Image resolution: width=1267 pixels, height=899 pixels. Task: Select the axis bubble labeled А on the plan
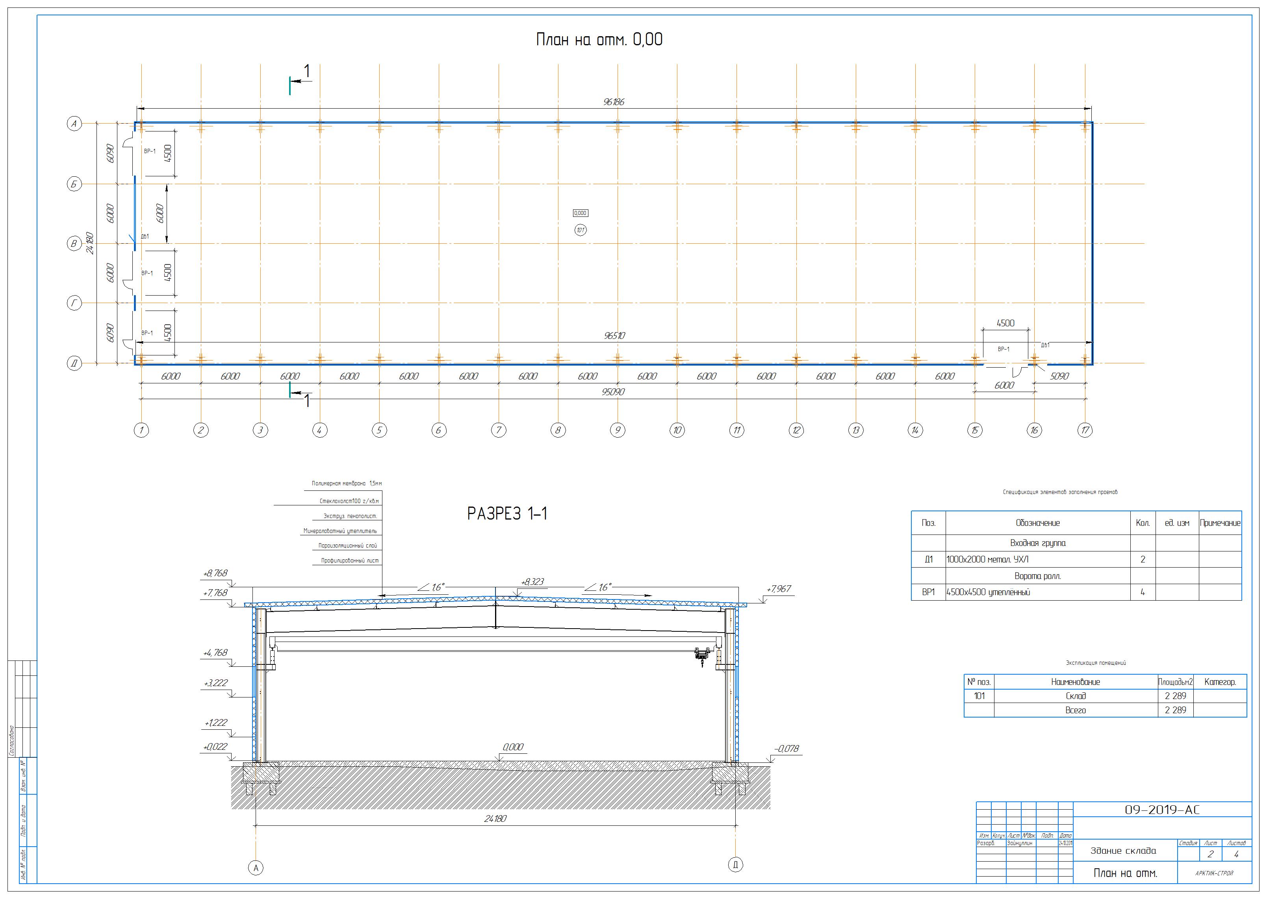tap(74, 124)
